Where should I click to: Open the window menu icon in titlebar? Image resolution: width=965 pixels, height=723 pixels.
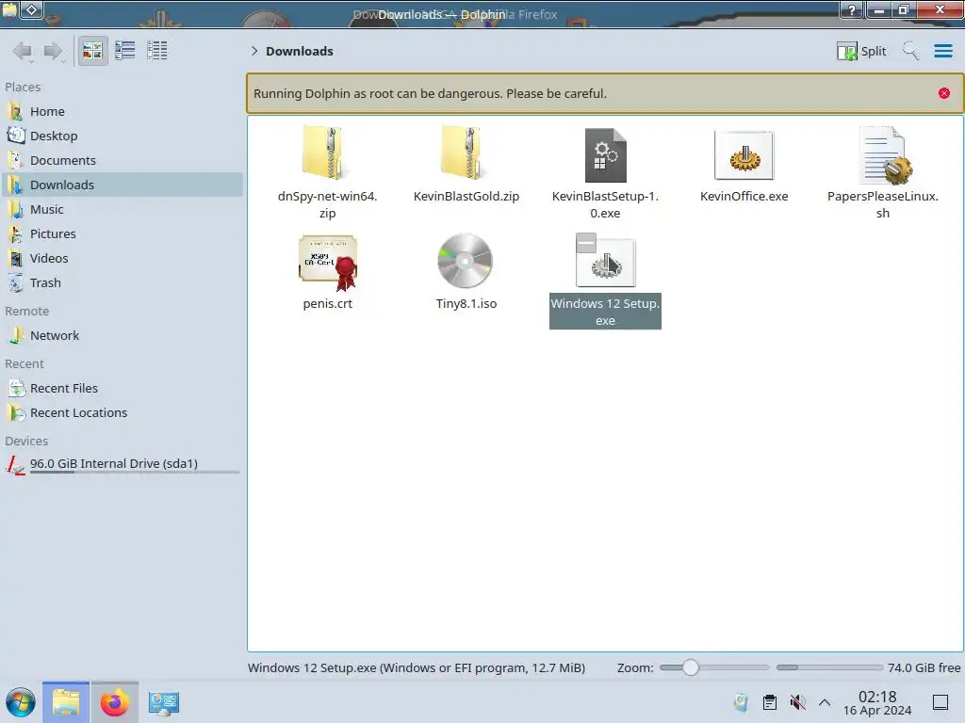pyautogui.click(x=9, y=9)
